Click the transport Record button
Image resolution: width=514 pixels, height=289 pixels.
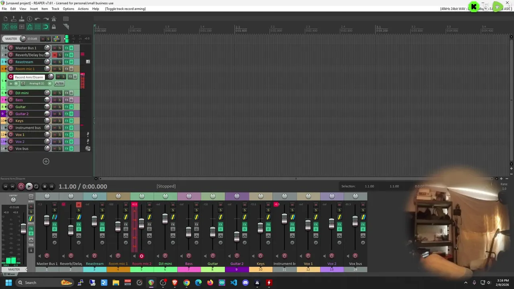coord(21,186)
